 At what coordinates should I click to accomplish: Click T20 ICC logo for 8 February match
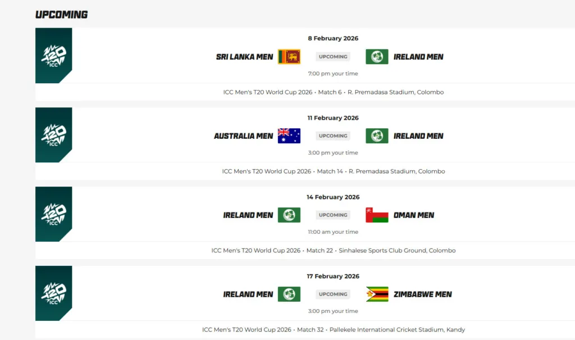click(54, 55)
